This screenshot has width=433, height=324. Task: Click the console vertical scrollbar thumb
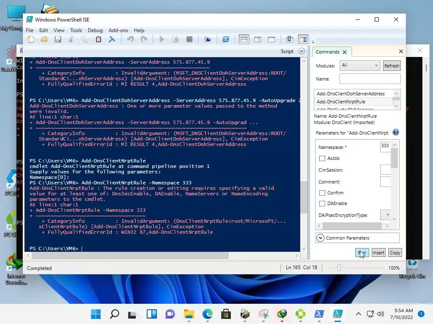(x=304, y=197)
